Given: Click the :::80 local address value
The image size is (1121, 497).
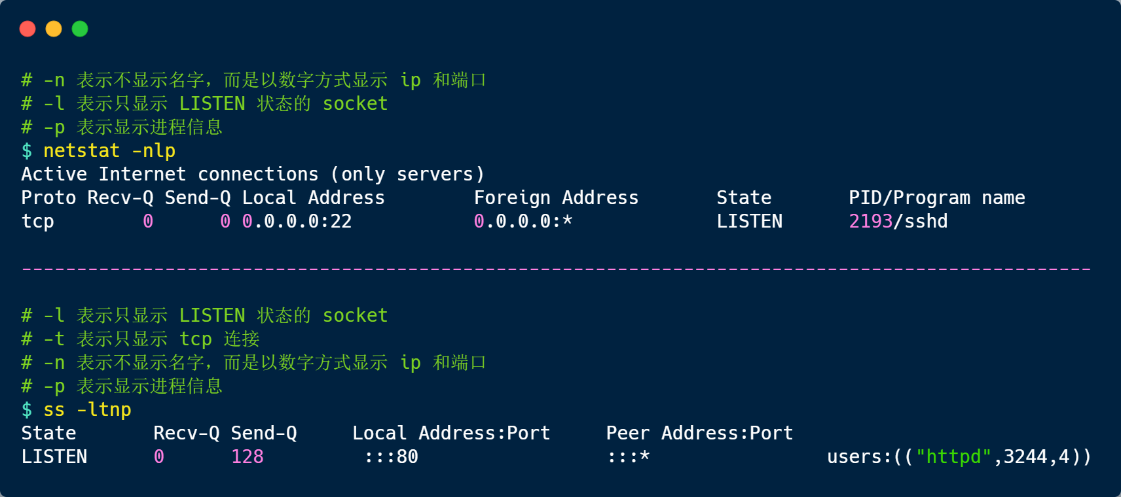Looking at the screenshot, I should 391,457.
